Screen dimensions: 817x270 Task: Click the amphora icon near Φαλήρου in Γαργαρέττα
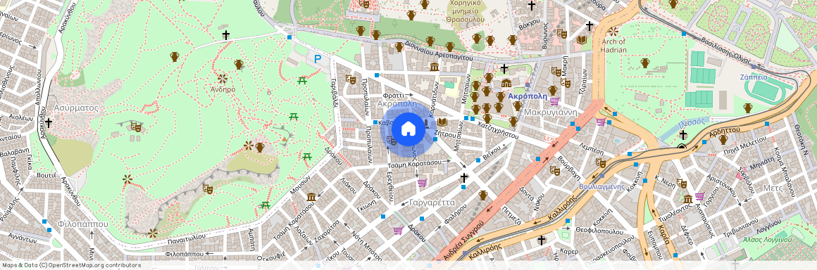tap(483, 195)
